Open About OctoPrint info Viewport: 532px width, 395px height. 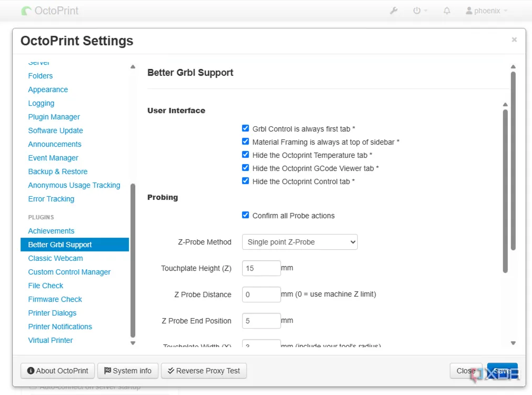tap(58, 371)
